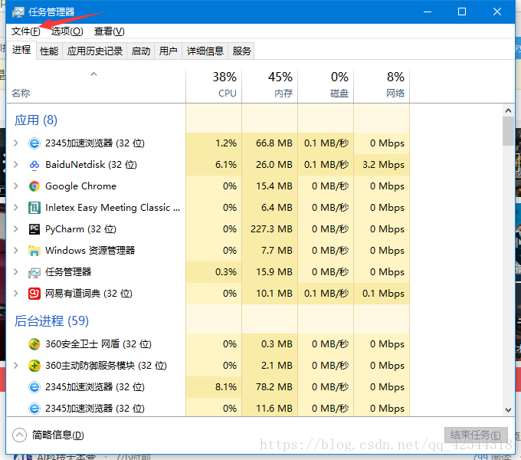Select the 应用 (8) group heading
521x460 pixels.
[36, 120]
